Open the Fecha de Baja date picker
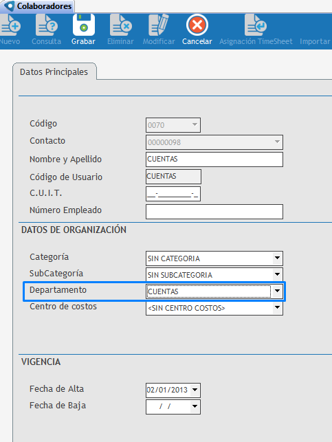Screen dimensions: 332x442 coord(195,406)
